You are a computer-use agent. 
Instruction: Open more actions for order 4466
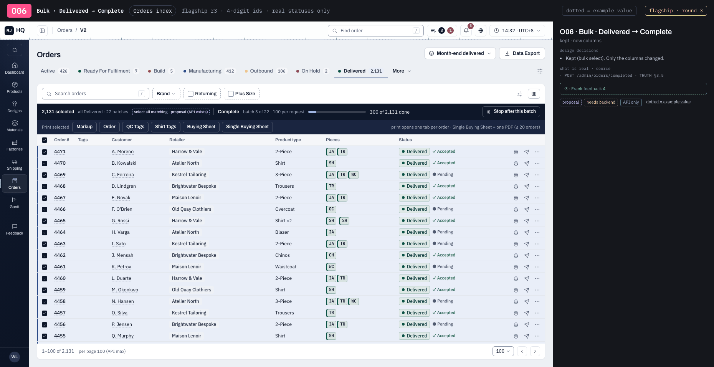tap(537, 209)
